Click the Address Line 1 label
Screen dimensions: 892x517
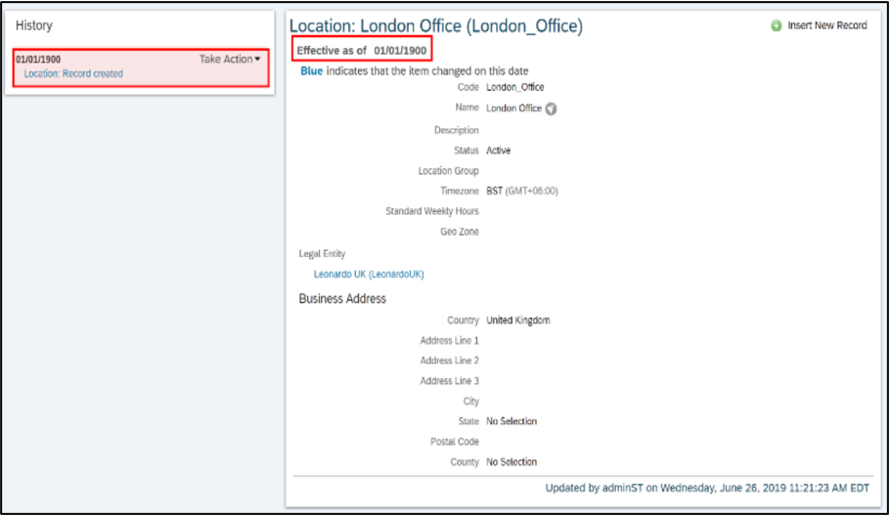[x=449, y=341]
